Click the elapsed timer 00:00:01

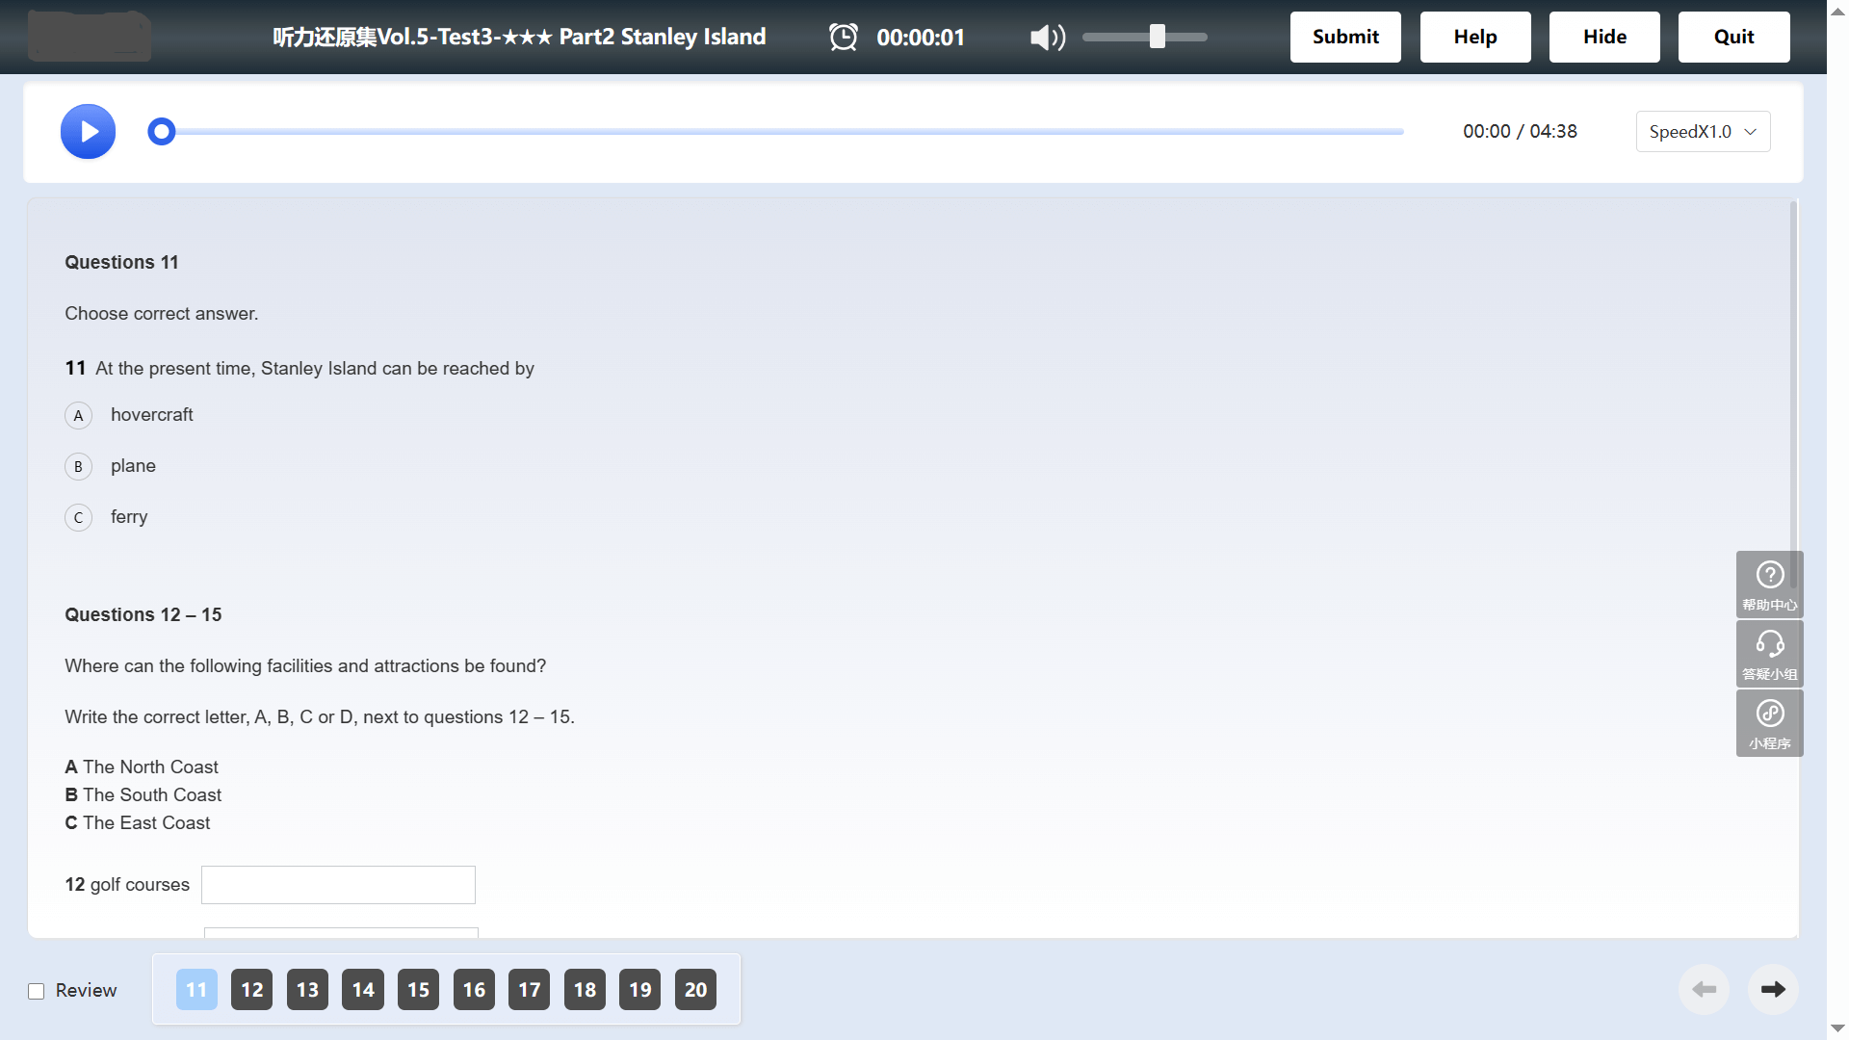[x=921, y=38]
